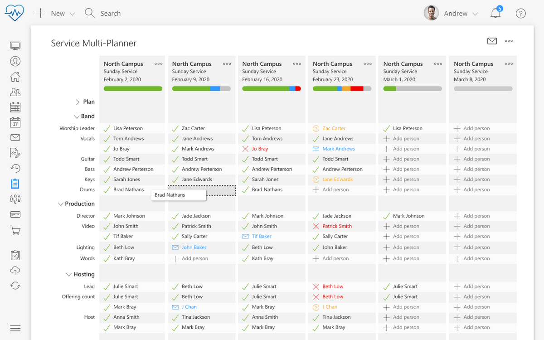Viewport: 544px width, 340px height.
Task: Click the John Baker link under Lighting
Action: [x=194, y=248]
